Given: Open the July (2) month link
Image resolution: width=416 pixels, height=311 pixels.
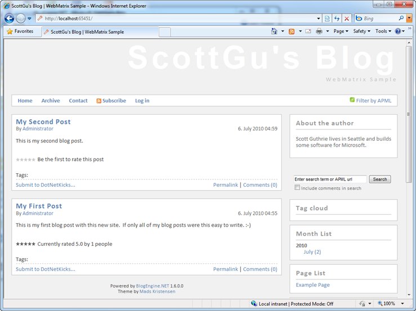Looking at the screenshot, I should coord(312,252).
